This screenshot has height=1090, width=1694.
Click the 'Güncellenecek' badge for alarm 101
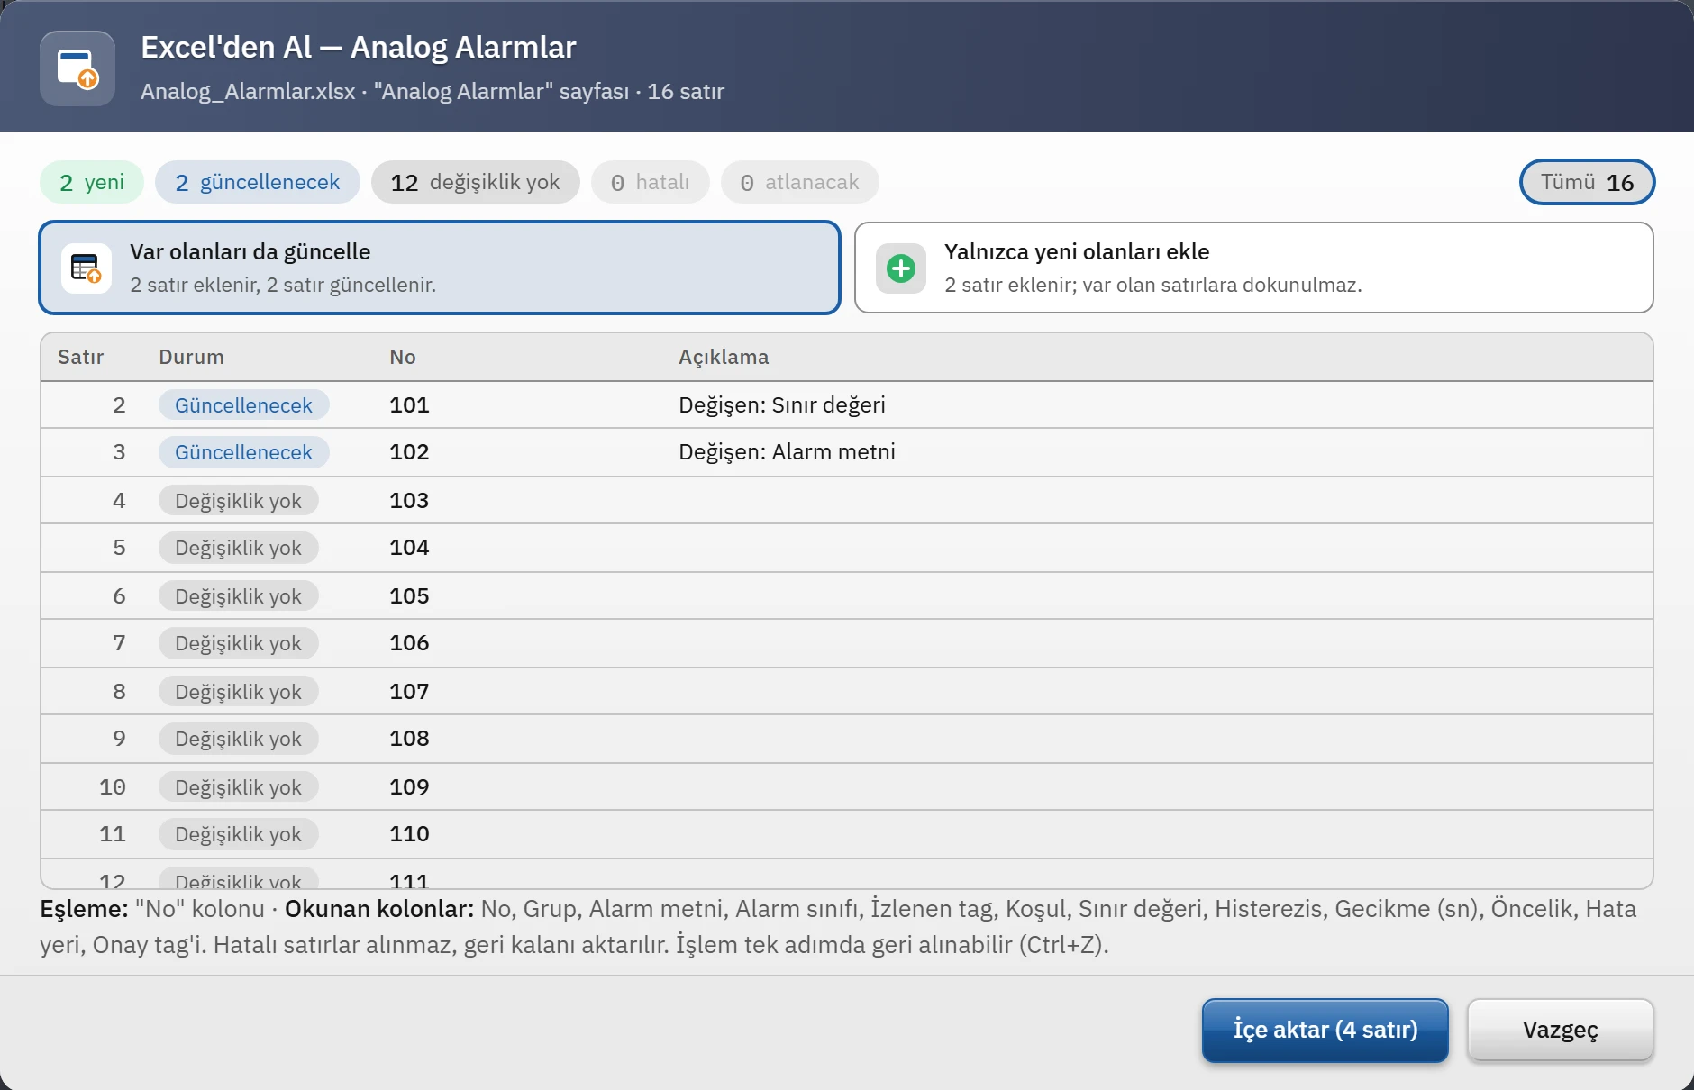244,405
